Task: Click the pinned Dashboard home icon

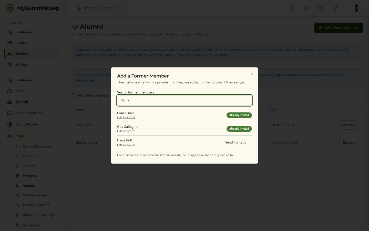Action: (x=10, y=32)
